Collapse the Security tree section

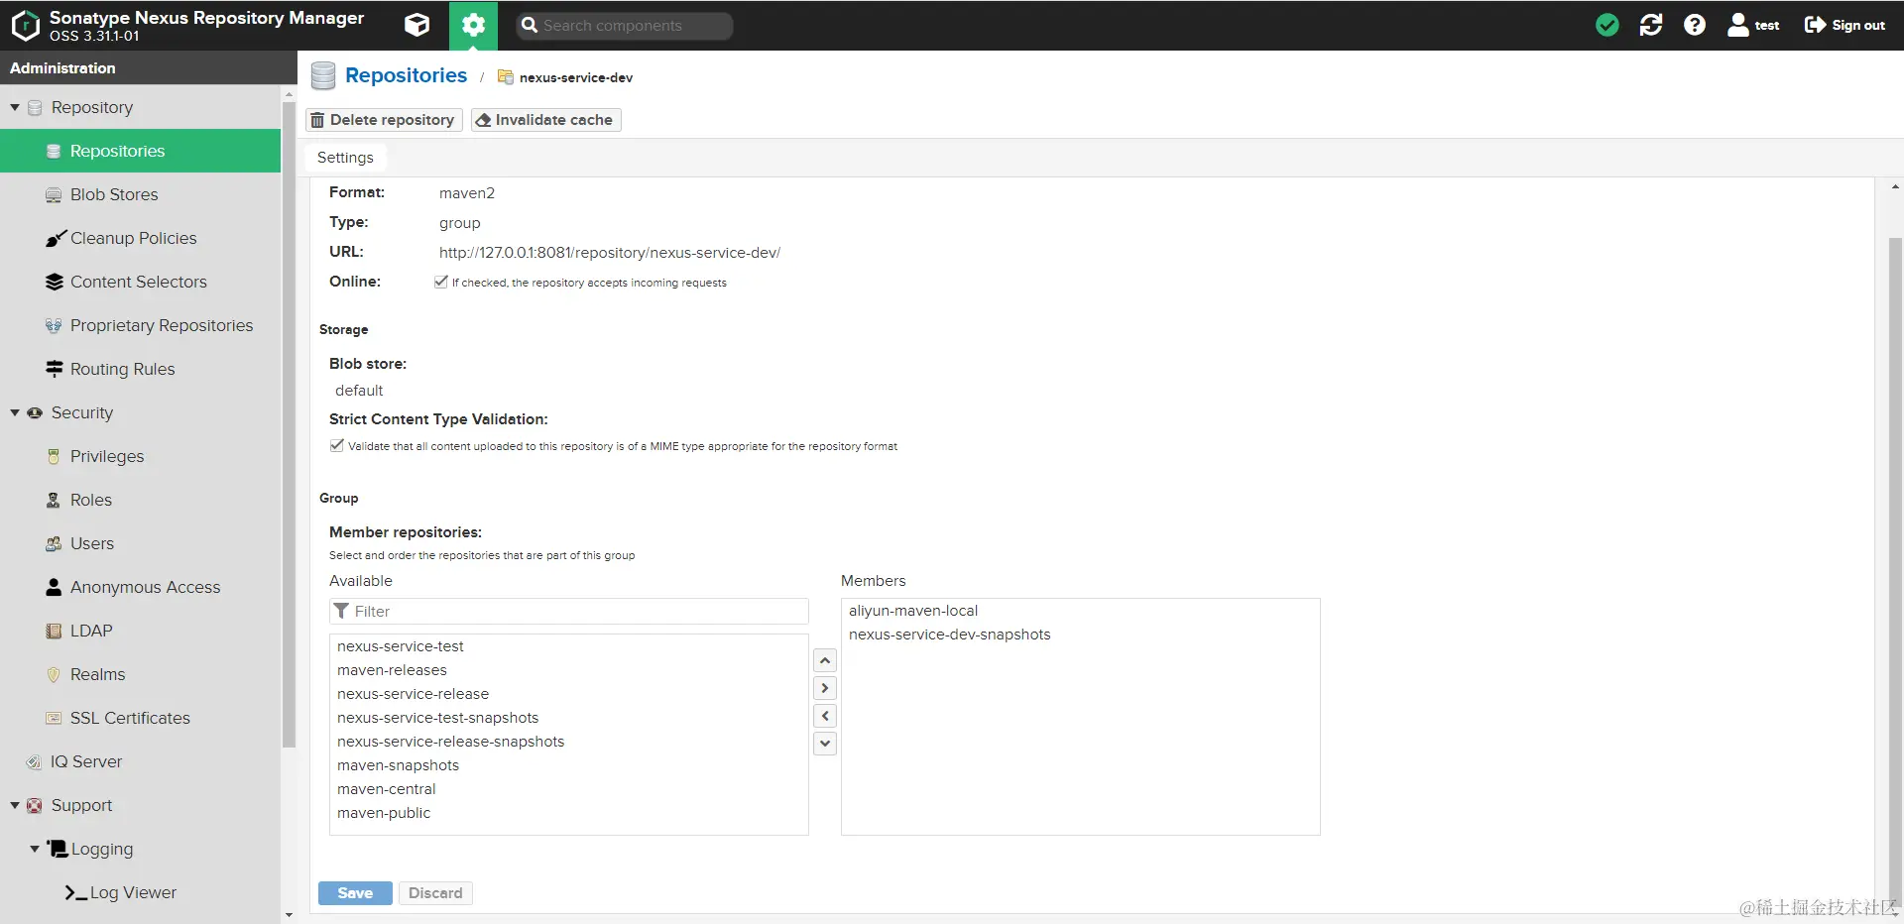tap(15, 412)
